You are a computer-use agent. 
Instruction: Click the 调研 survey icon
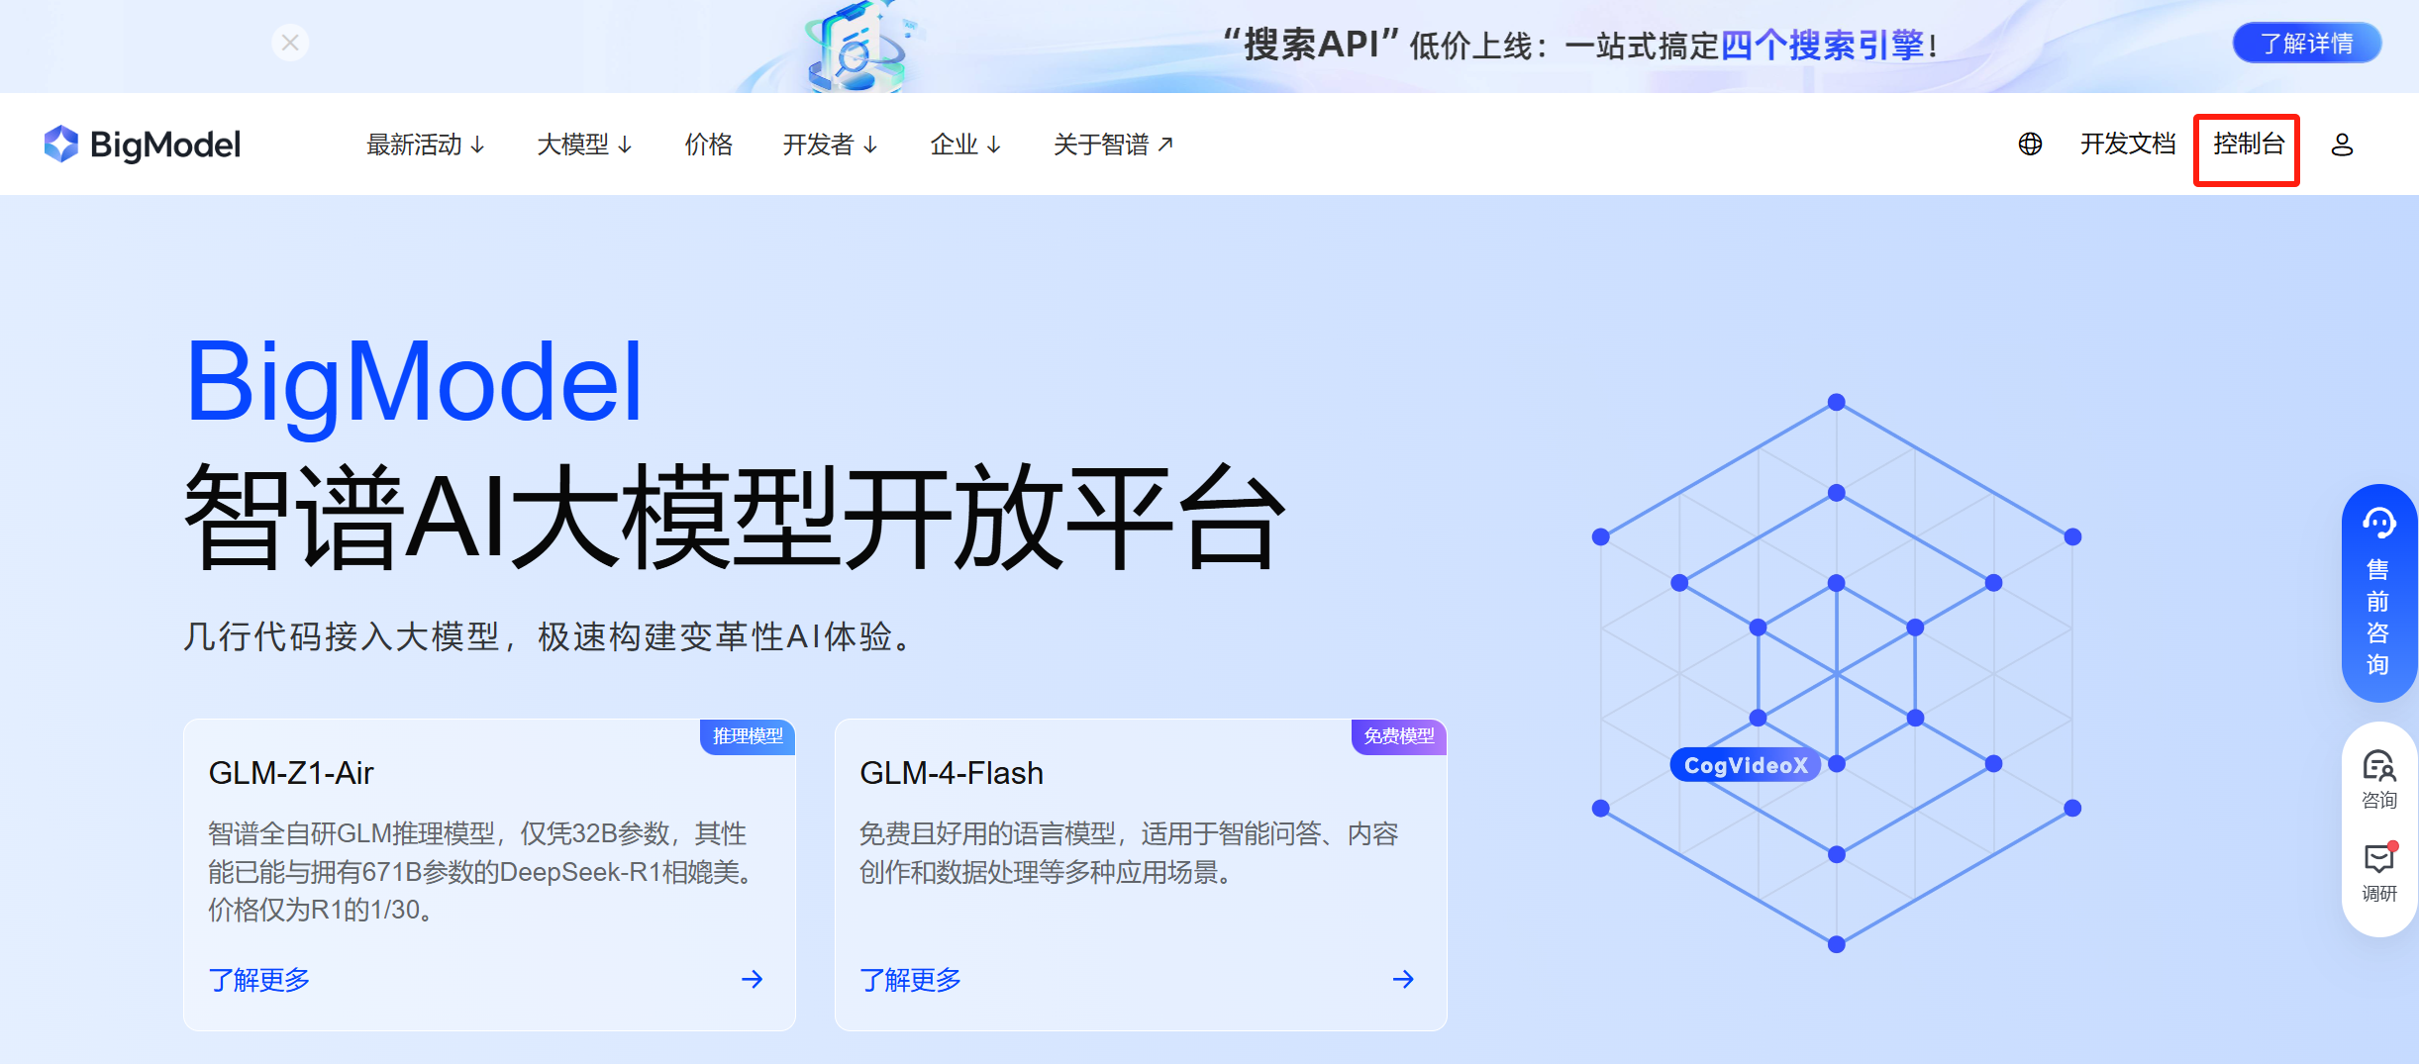click(x=2378, y=872)
